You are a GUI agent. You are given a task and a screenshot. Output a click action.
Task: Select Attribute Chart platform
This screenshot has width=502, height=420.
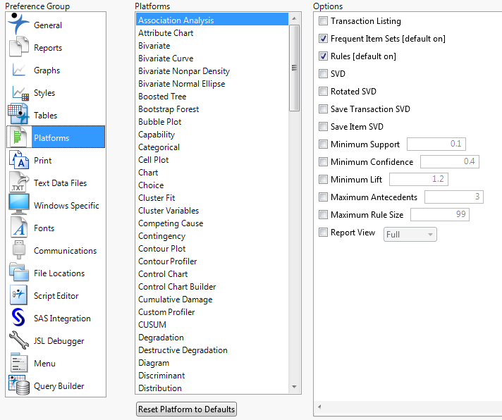point(212,33)
